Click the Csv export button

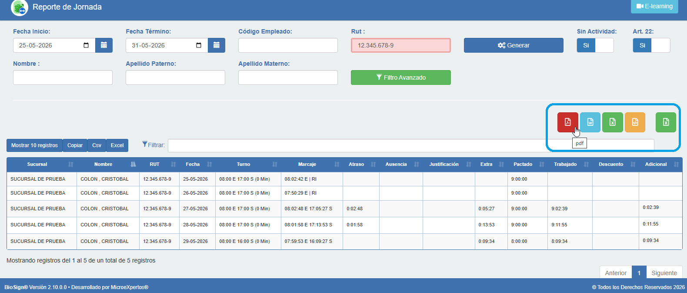[97, 145]
